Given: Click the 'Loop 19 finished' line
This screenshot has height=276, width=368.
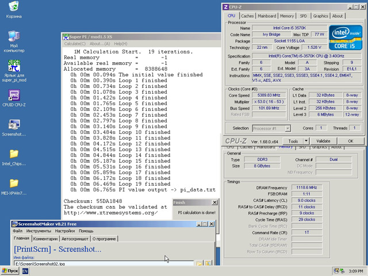Looking at the screenshot, I should coord(120,184).
